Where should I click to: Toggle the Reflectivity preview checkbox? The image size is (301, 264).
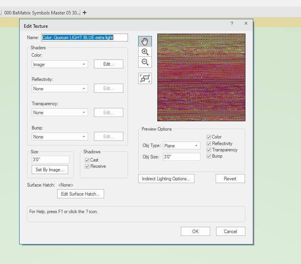(x=209, y=144)
